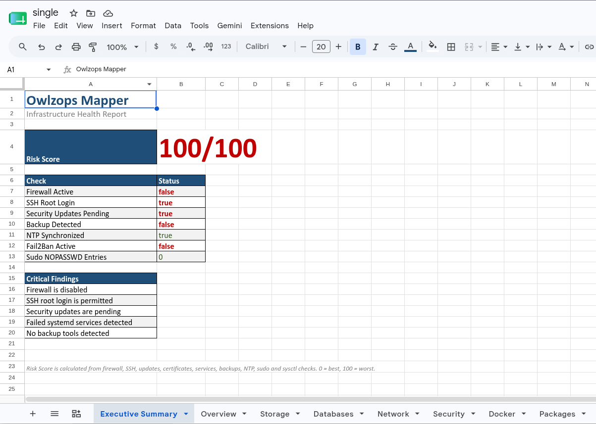Open the Gemini menu
This screenshot has width=596, height=424.
tap(230, 26)
